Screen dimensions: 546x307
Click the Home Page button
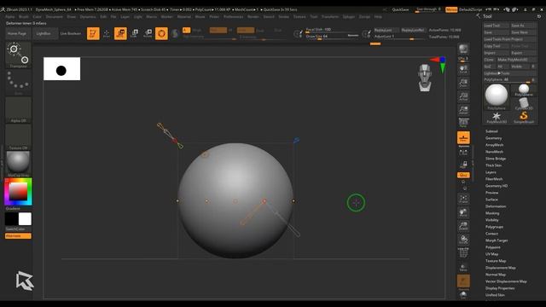(17, 33)
